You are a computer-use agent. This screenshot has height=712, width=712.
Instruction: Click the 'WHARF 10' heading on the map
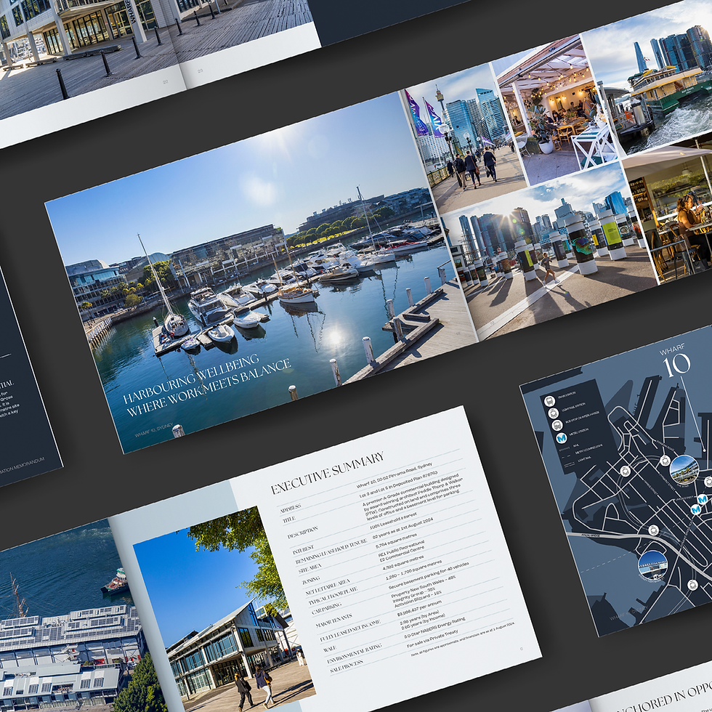[674, 361]
